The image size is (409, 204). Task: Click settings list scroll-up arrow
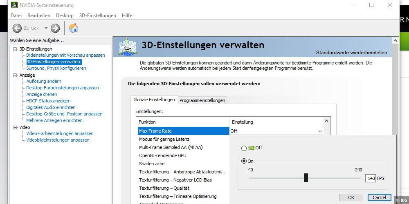[326, 121]
